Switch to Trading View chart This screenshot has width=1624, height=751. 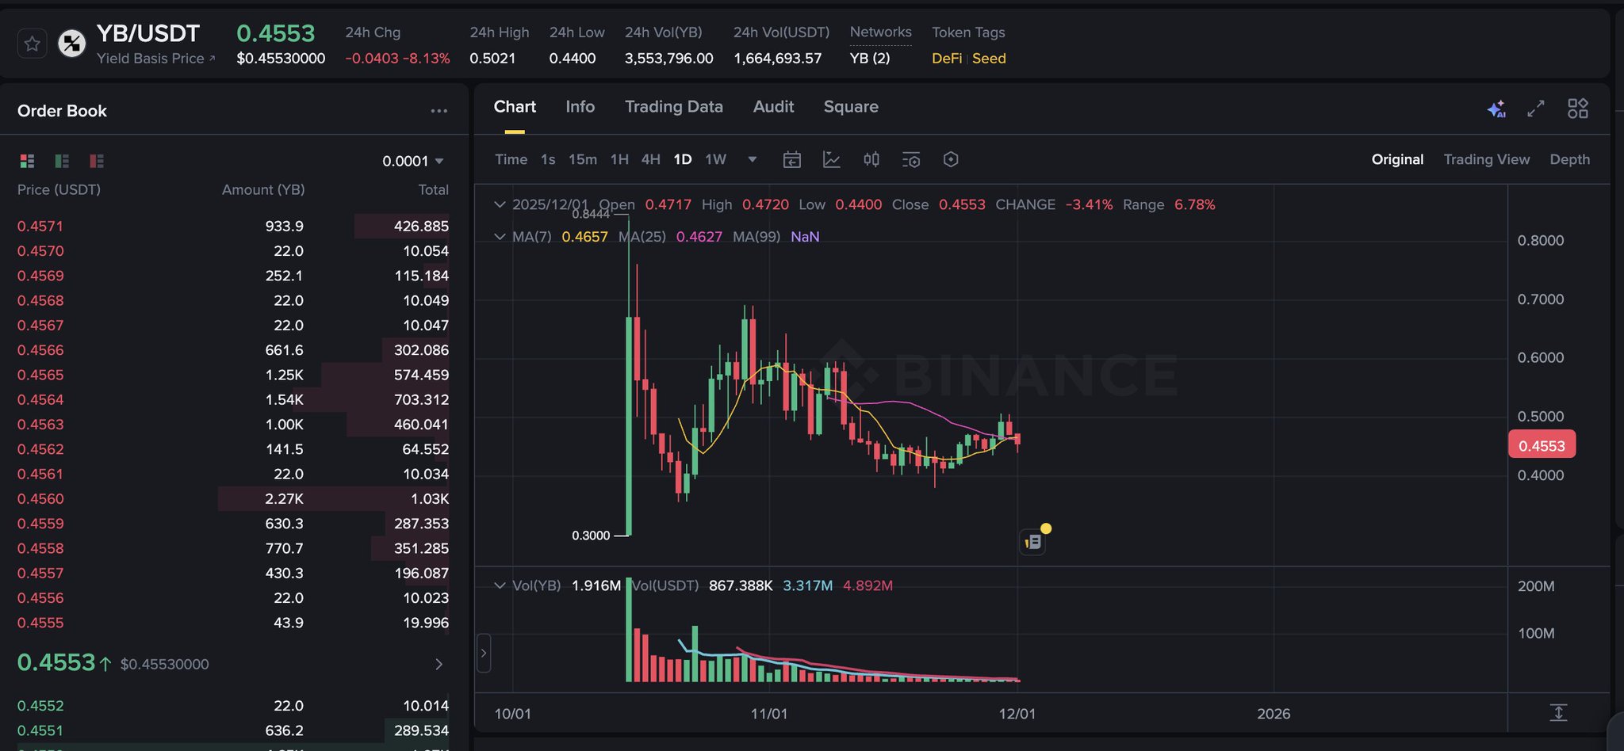pyautogui.click(x=1487, y=159)
